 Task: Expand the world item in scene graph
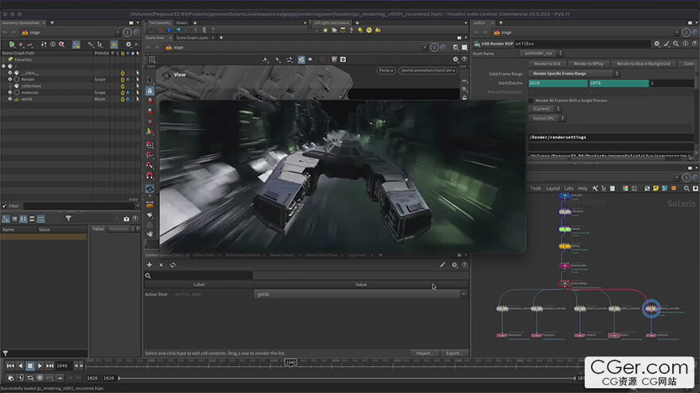(x=10, y=99)
